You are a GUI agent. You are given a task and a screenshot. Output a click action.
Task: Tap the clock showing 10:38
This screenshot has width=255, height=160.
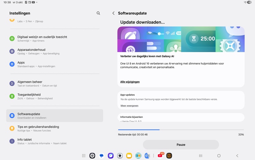(x=7, y=2)
